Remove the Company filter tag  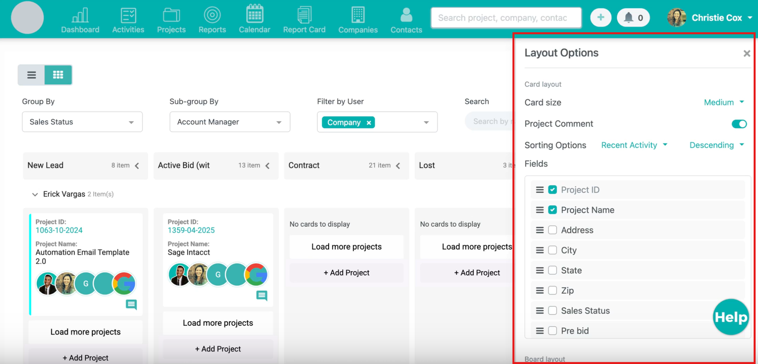[x=369, y=123]
